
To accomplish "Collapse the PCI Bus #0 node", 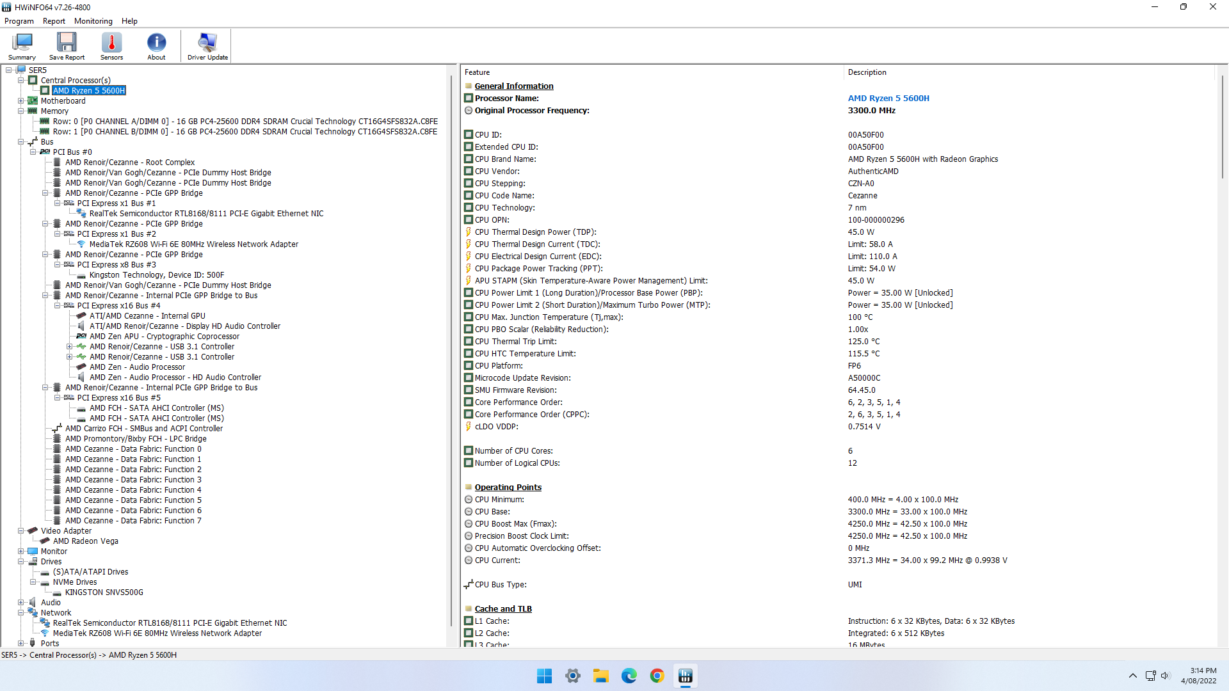I will pos(33,152).
